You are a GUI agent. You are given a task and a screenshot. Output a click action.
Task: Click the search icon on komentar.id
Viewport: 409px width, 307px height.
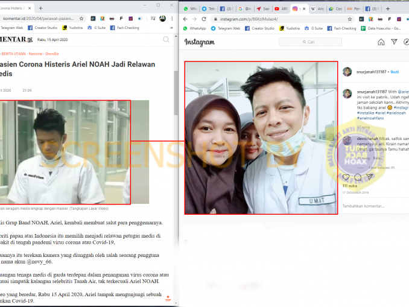pyautogui.click(x=166, y=40)
